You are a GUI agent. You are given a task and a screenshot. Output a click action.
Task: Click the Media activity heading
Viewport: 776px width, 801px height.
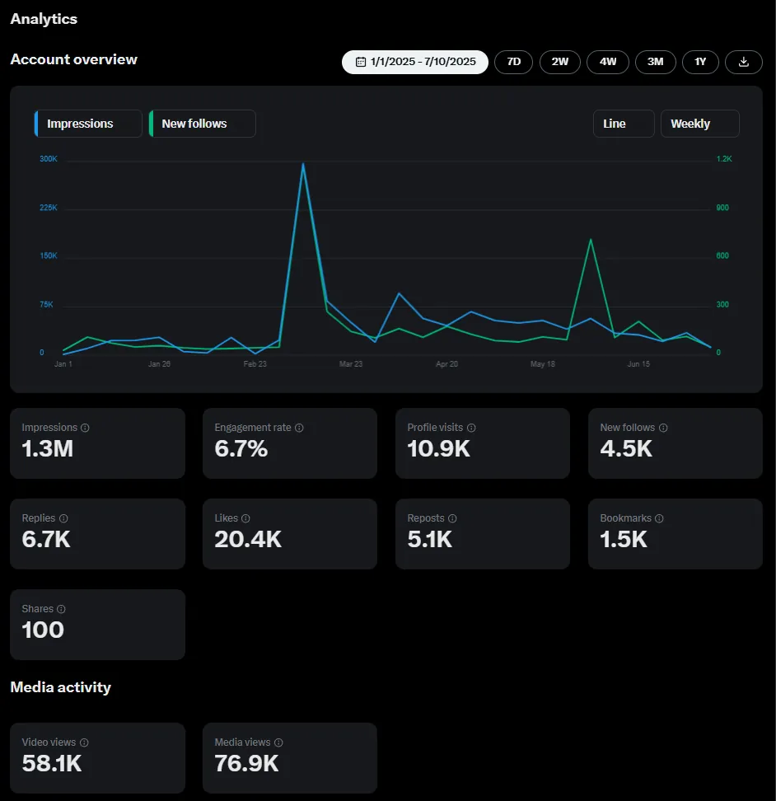point(61,687)
